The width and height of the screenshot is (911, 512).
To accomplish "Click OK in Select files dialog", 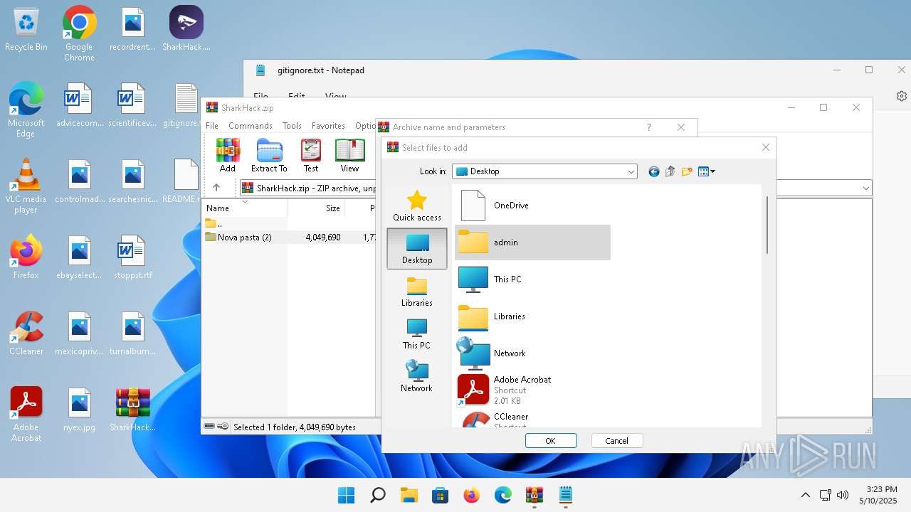I will click(x=550, y=441).
